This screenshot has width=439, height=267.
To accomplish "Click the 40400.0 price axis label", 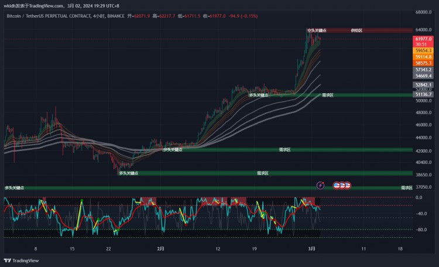I will 424,162.
